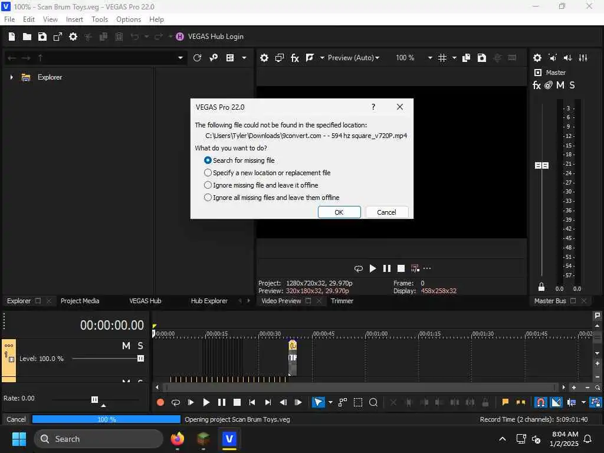Open Preview (Auto) quality dropdown
This screenshot has width=604, height=453.
point(353,58)
